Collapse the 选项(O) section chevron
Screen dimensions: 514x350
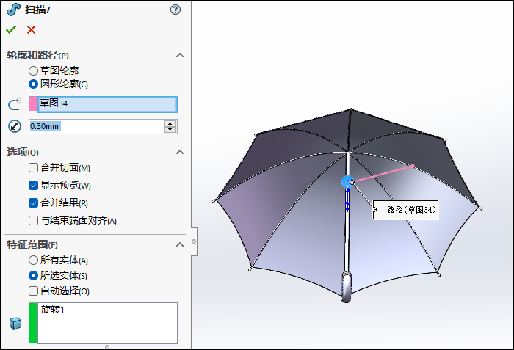point(180,152)
